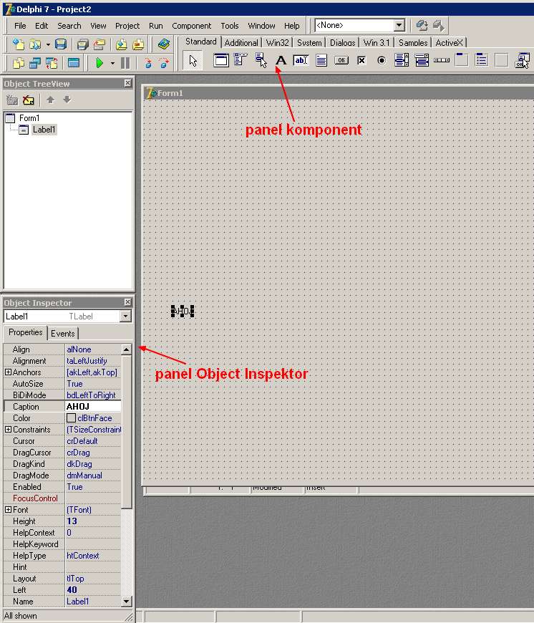Screen dimensions: 534x623
Task: Select the arrow pointer in component palette
Action: 193,61
